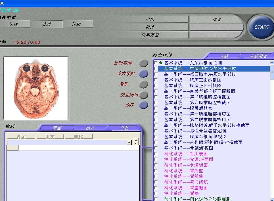Viewport: 274px width, 201px height.
Task: Click the green dot beside 头颅纵剖面,右侧
Action: (x=161, y=63)
